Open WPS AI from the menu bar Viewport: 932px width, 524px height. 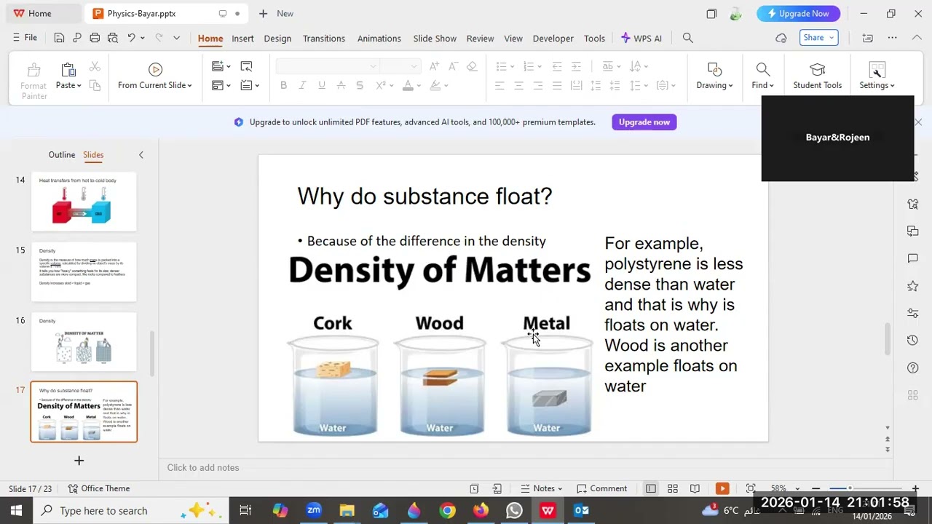point(641,39)
